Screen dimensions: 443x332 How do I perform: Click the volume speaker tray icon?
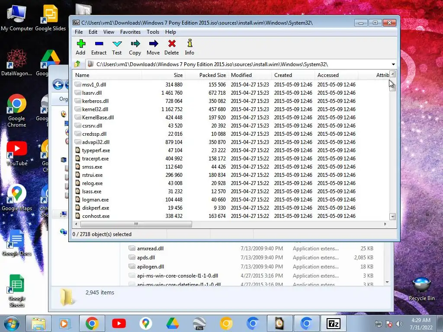[x=399, y=324]
